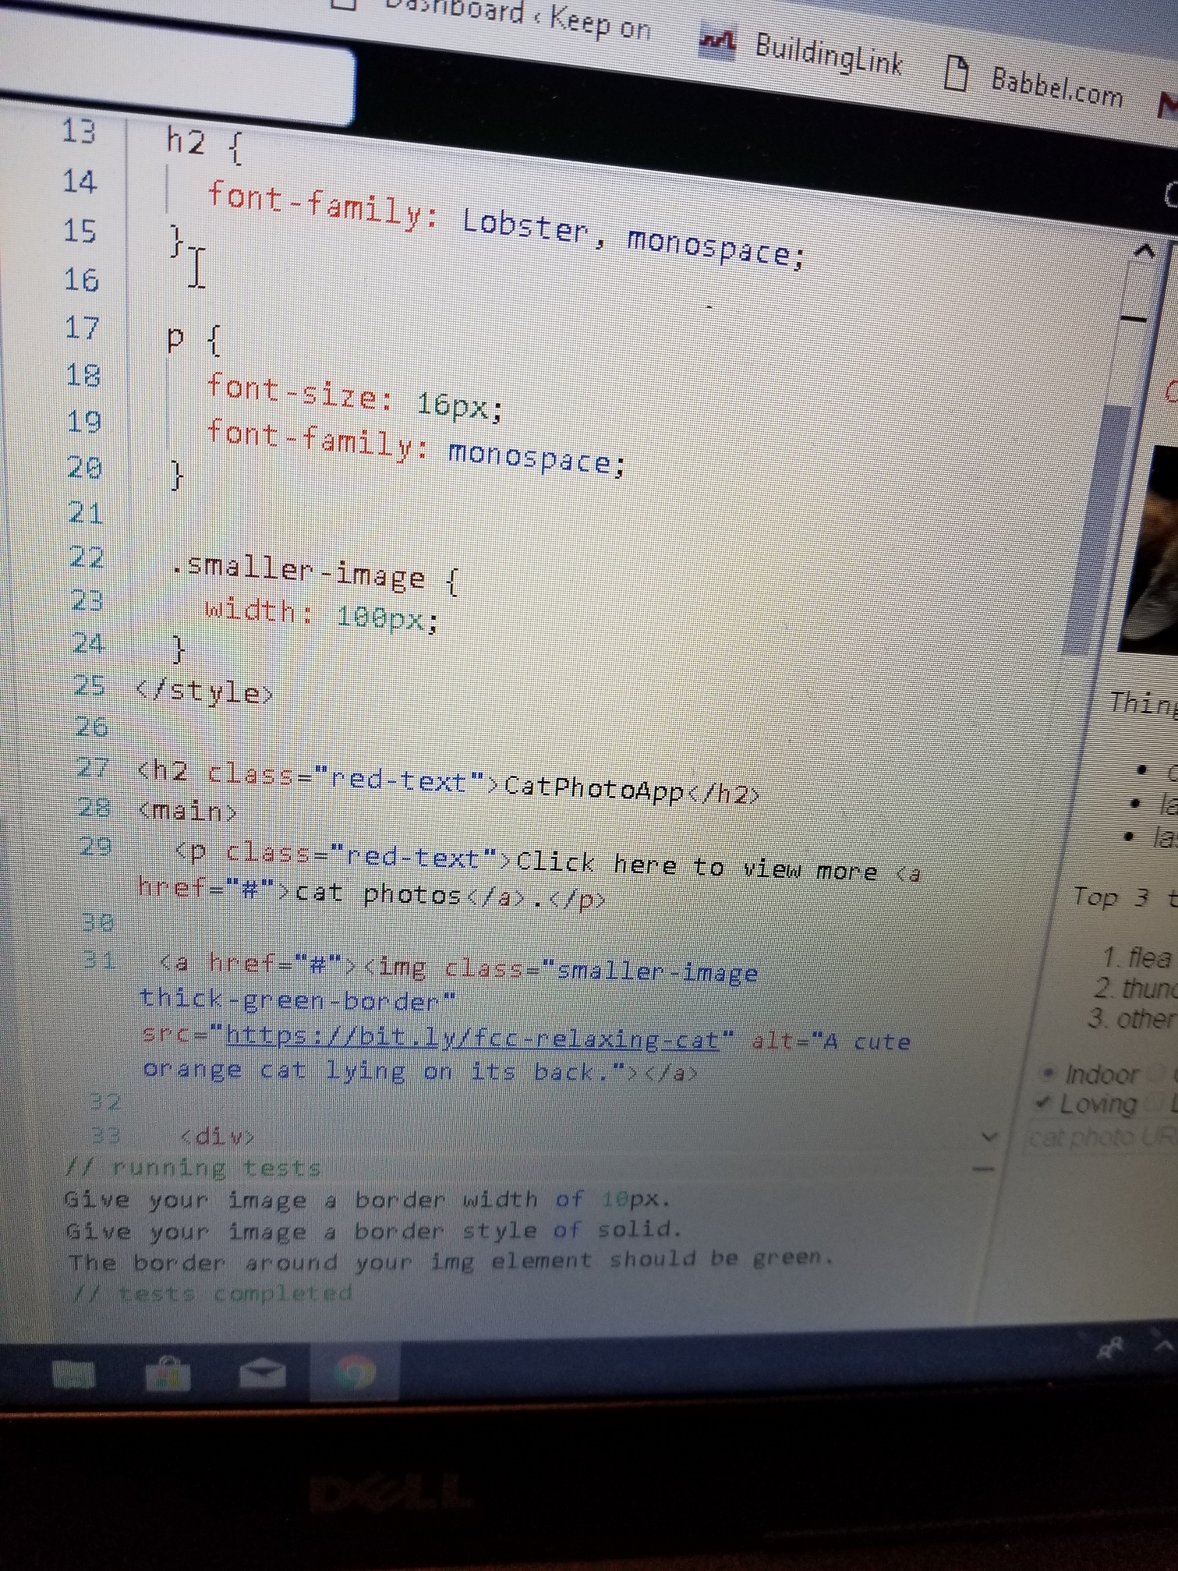The height and width of the screenshot is (1571, 1178).
Task: Click the "p {" selector on line 17
Action: (194, 340)
